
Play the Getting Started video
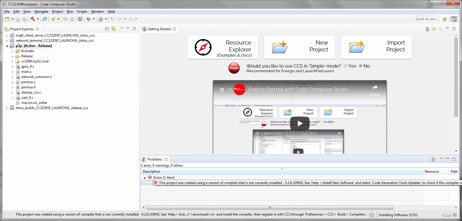(300, 123)
